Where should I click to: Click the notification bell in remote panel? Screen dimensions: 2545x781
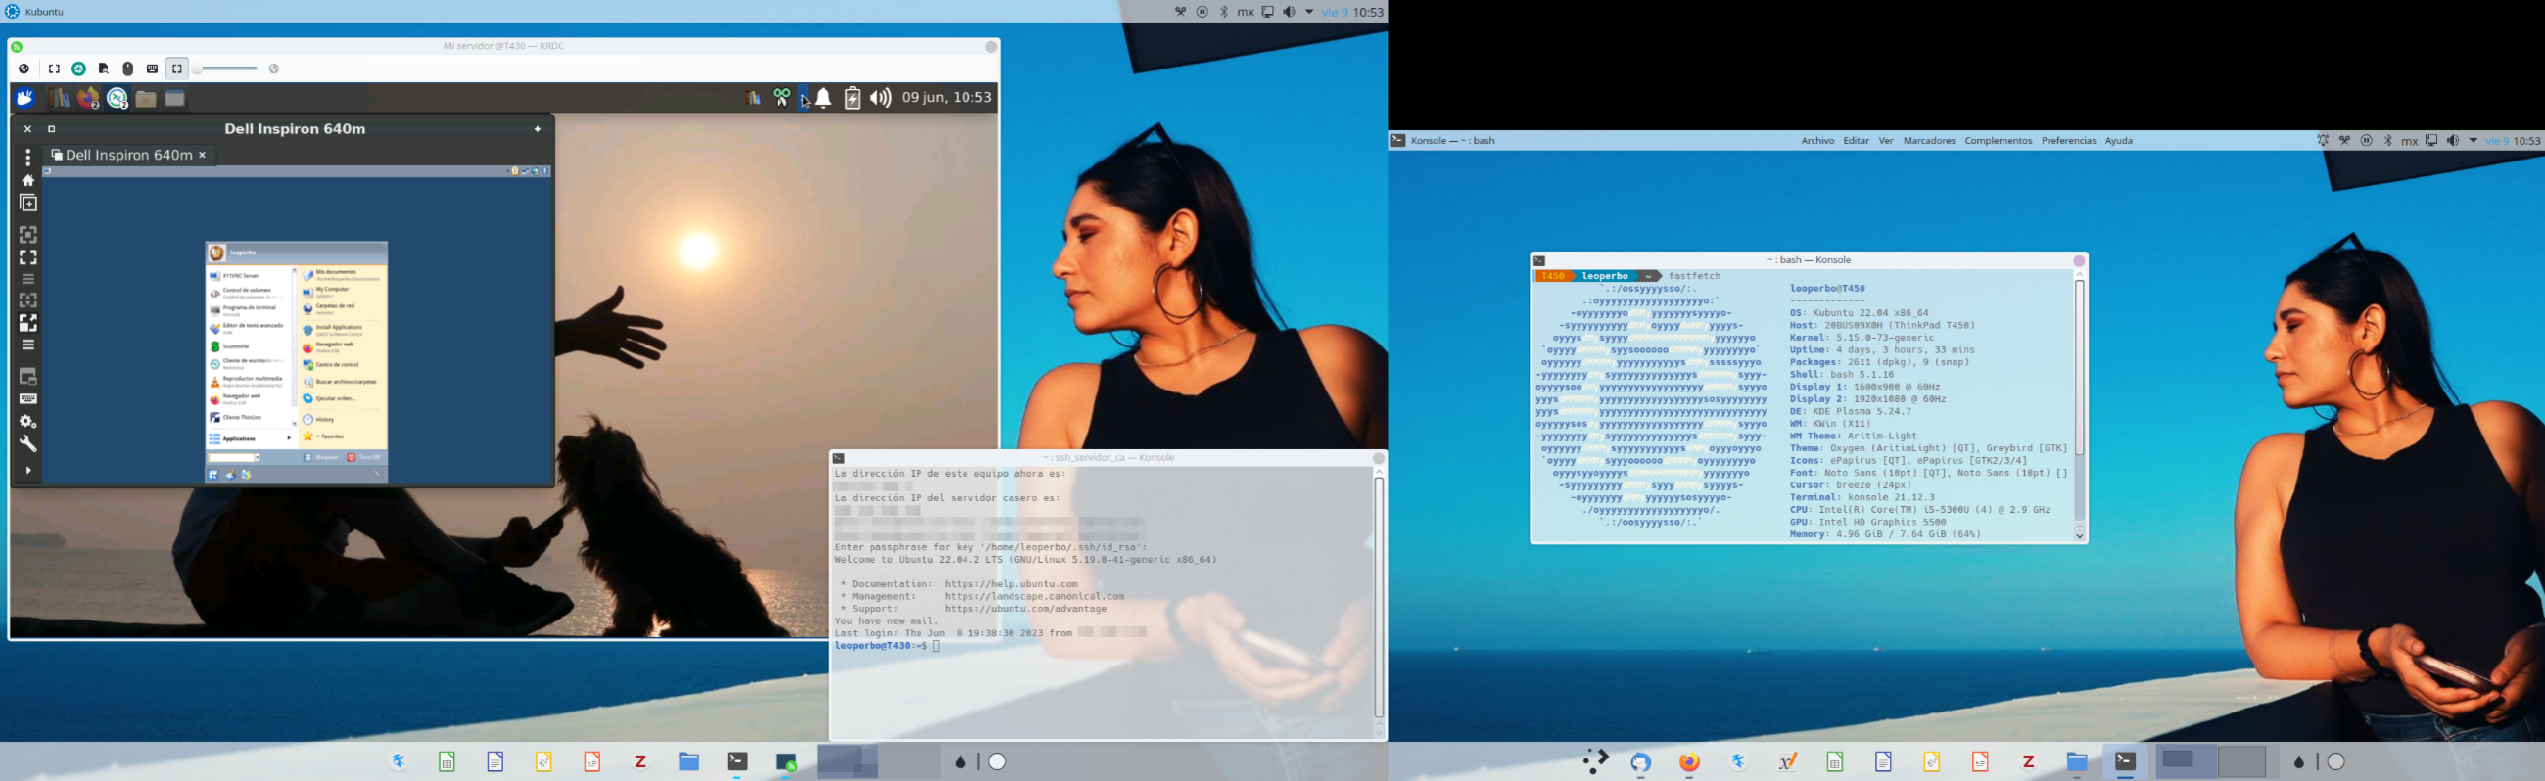823,98
